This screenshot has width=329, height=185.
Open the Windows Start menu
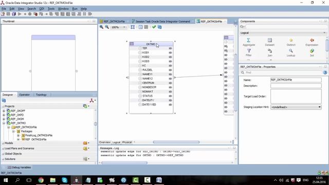click(x=6, y=180)
